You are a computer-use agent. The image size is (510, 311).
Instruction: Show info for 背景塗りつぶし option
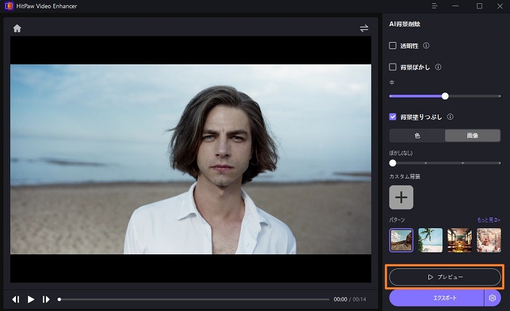450,117
